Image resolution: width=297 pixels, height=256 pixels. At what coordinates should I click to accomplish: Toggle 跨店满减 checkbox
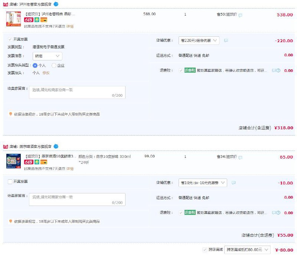coord(205,250)
